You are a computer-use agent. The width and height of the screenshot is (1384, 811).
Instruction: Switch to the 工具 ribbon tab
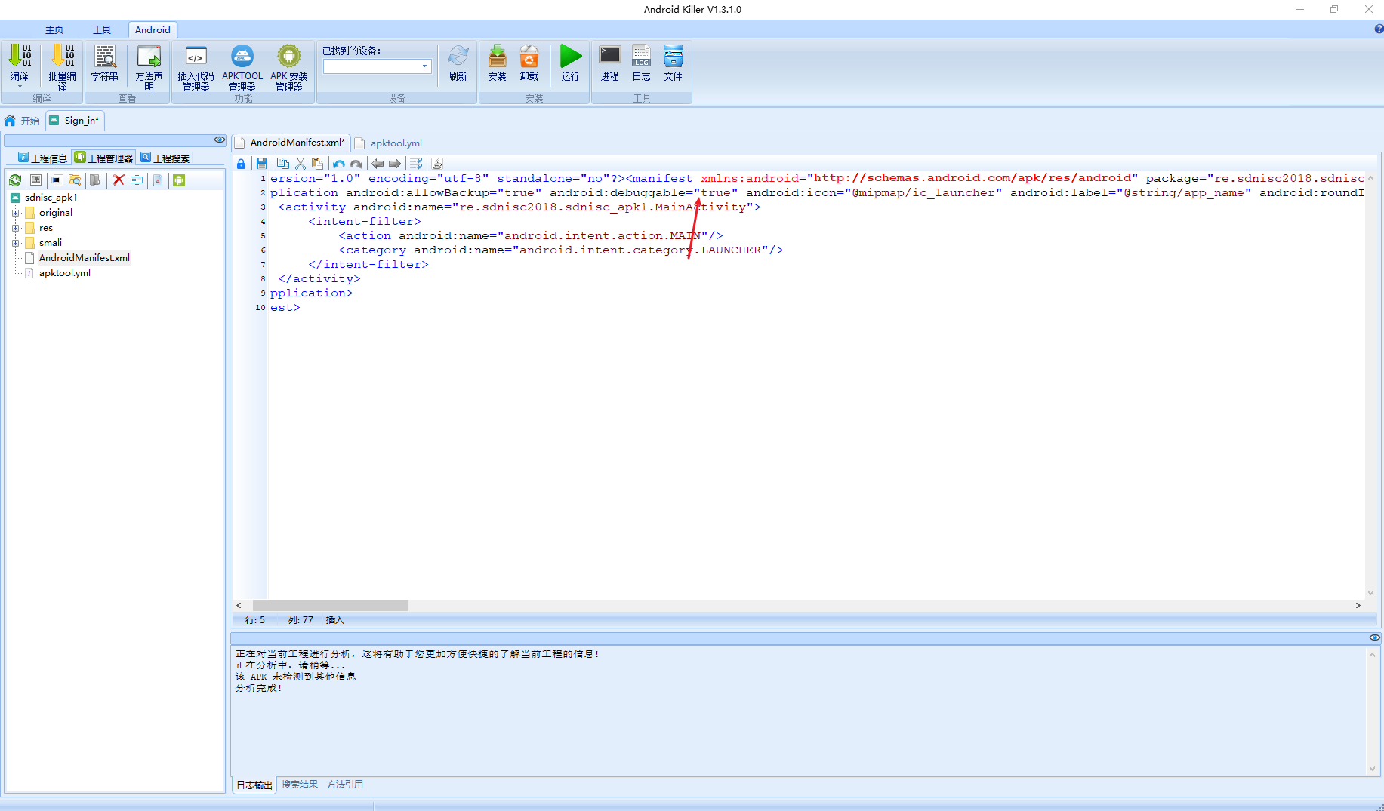click(102, 30)
